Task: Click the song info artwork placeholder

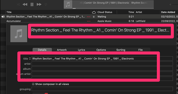Action: 19,34
